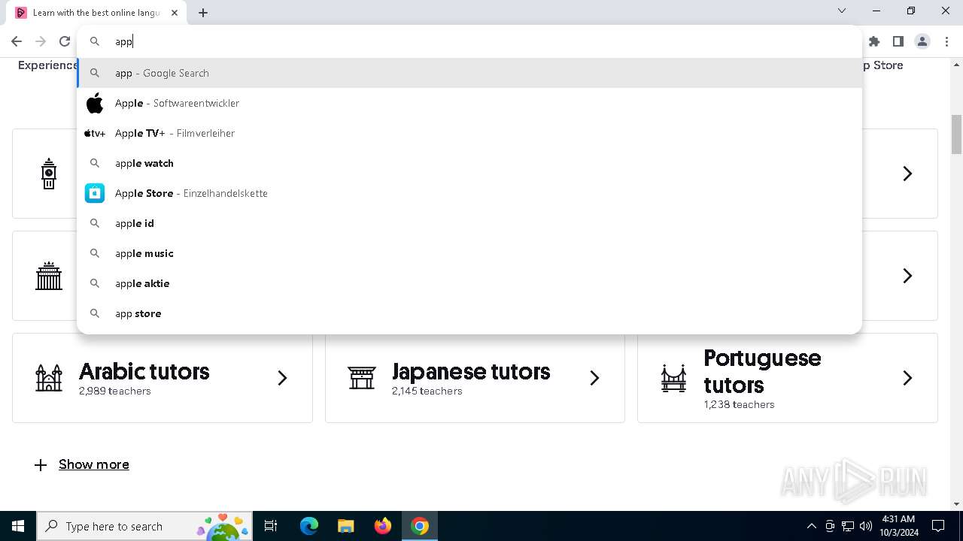The image size is (963, 541).
Task: Open a new browser tab
Action: pos(203,13)
